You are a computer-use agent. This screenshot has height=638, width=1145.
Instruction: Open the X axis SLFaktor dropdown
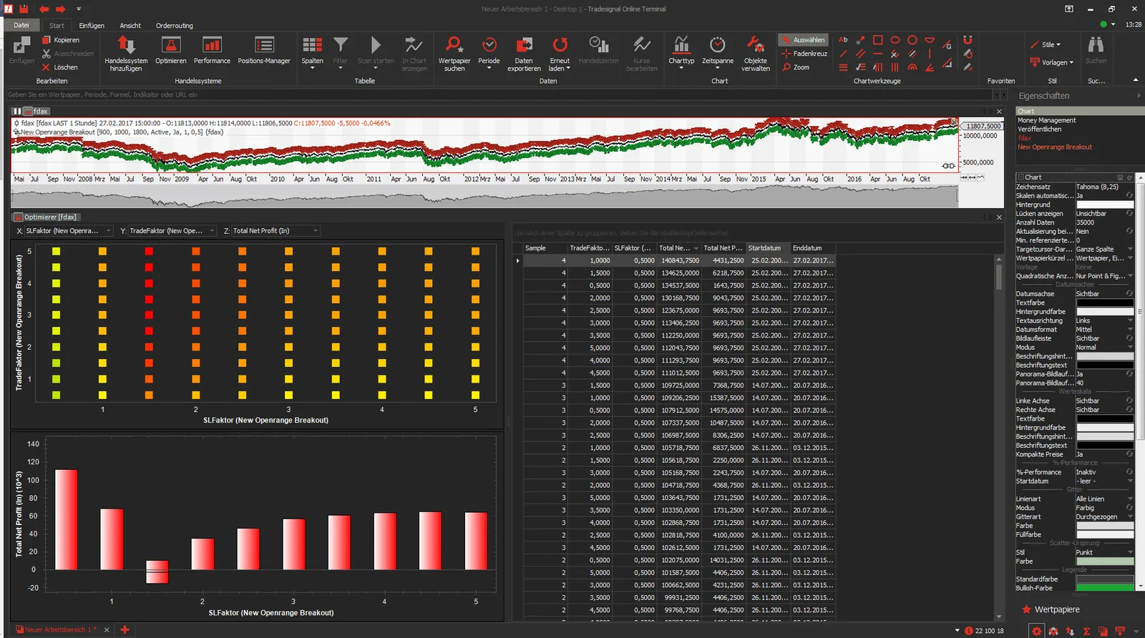coord(69,230)
